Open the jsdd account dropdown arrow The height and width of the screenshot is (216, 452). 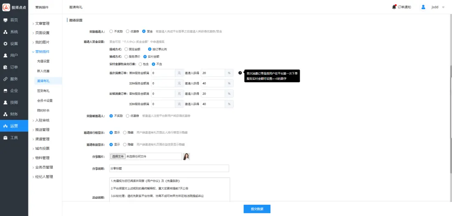(x=443, y=7)
